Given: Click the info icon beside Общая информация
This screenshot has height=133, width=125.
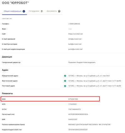Looking at the screenshot, I should tap(24, 11).
